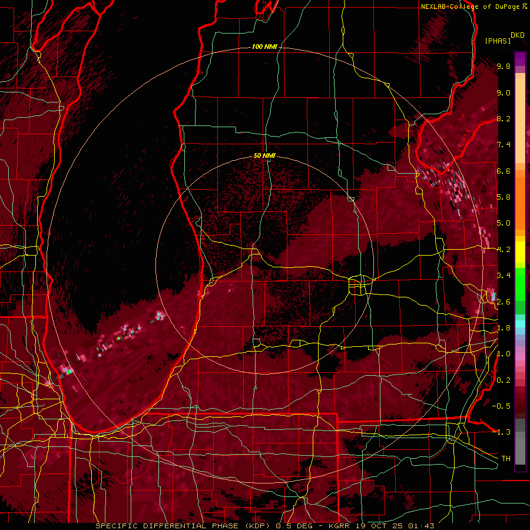Click the 3.4 value on the color scale
The width and height of the screenshot is (530, 530).
point(503,276)
